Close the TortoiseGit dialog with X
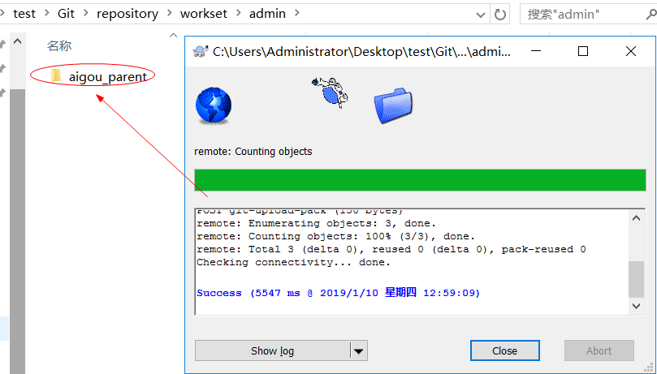657x374 pixels. [x=630, y=51]
